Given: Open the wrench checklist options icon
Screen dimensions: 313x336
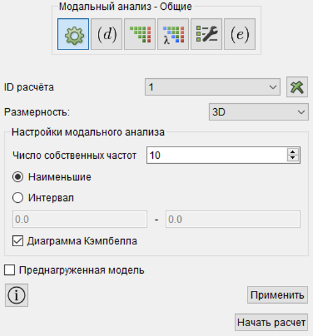Looking at the screenshot, I should 207,34.
